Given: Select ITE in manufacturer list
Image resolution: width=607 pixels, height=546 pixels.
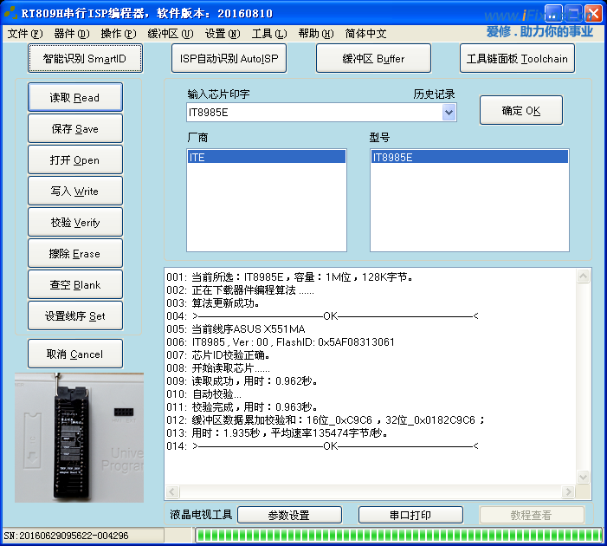Looking at the screenshot, I should point(266,158).
